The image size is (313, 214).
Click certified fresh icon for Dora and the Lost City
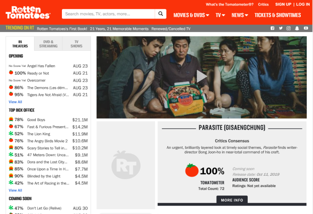point(11,161)
